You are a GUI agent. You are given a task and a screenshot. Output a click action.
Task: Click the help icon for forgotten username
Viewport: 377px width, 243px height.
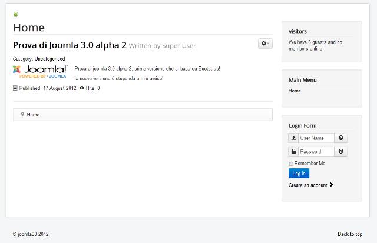tap(340, 138)
